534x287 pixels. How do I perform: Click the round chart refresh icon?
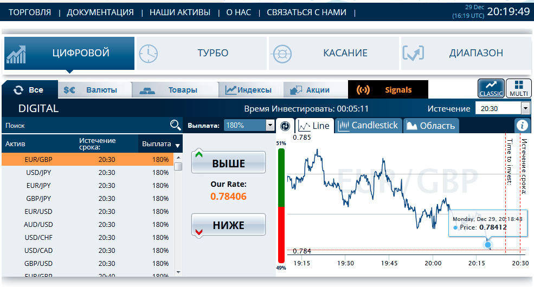point(285,126)
